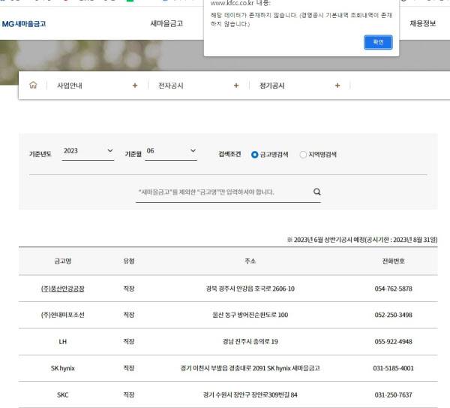Viewport: 450px width, 408px height.
Task: Expand the 전자공시 plus icon
Action: tap(236, 86)
